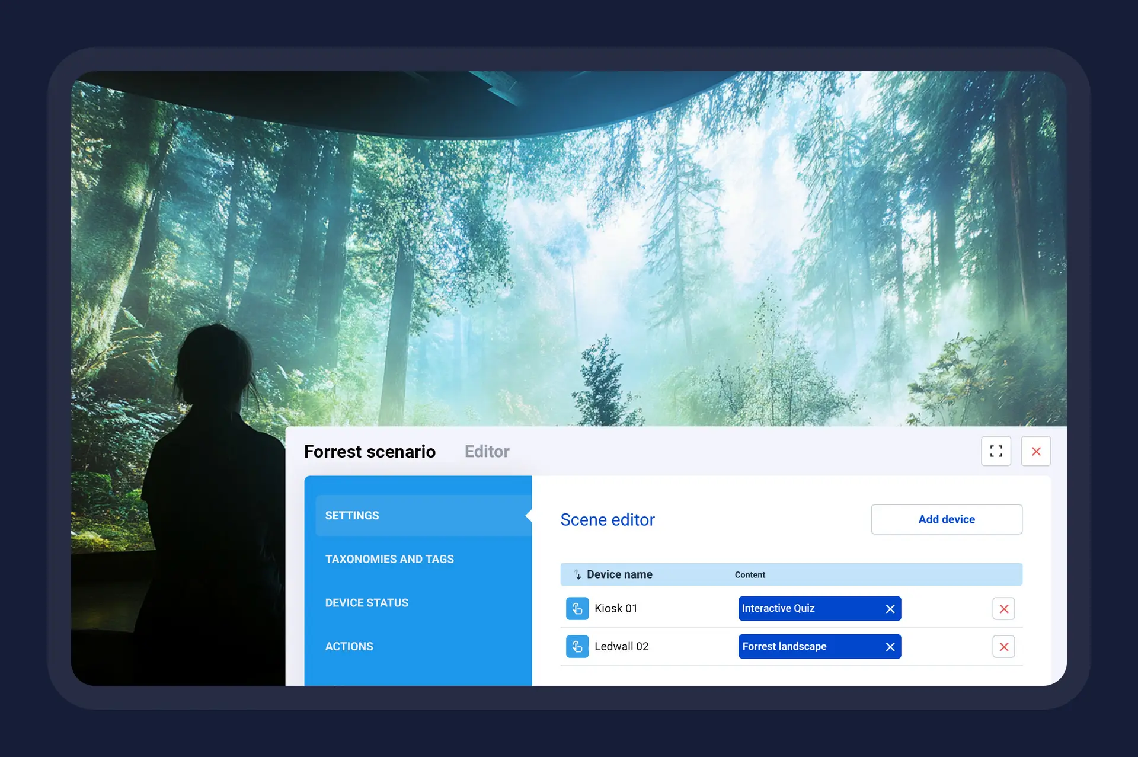Open the Settings sidebar section
Image resolution: width=1138 pixels, height=757 pixels.
pos(352,515)
